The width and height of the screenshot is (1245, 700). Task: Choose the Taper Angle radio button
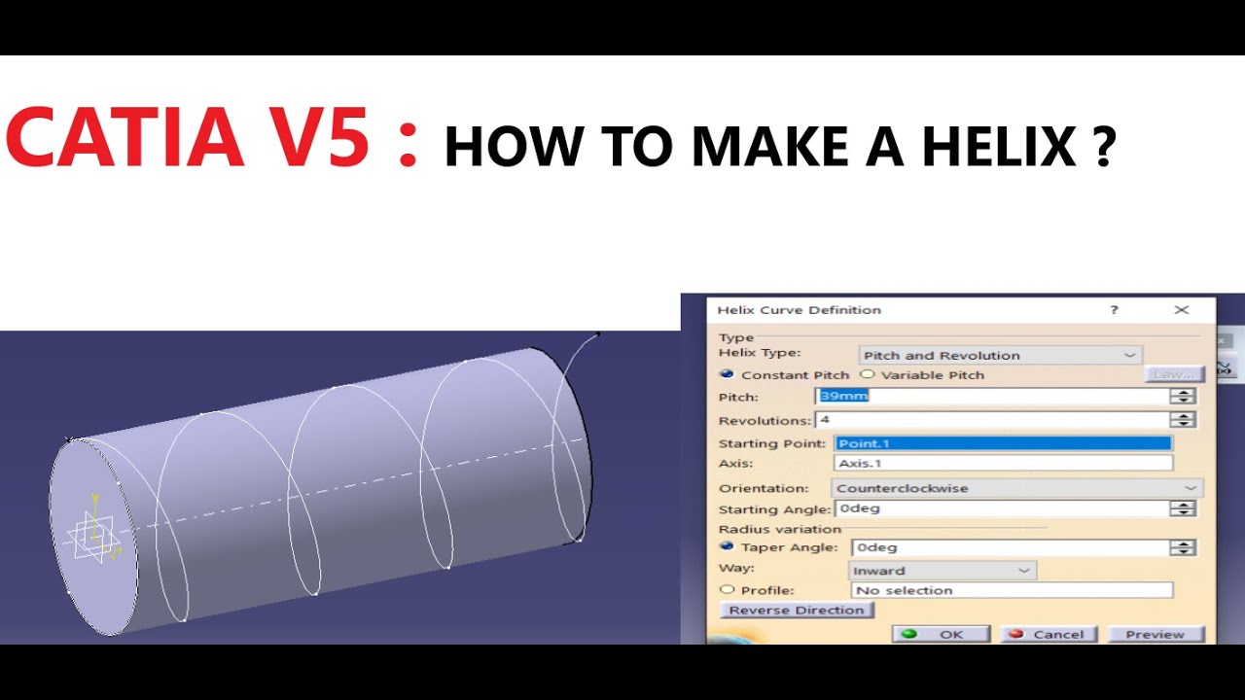pyautogui.click(x=727, y=546)
